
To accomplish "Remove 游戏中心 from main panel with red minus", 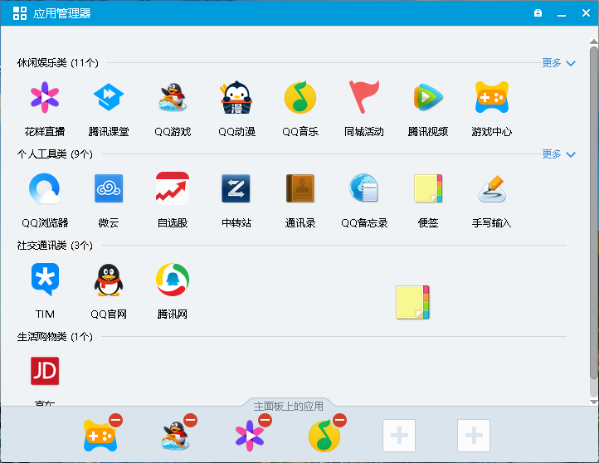I will tap(115, 421).
